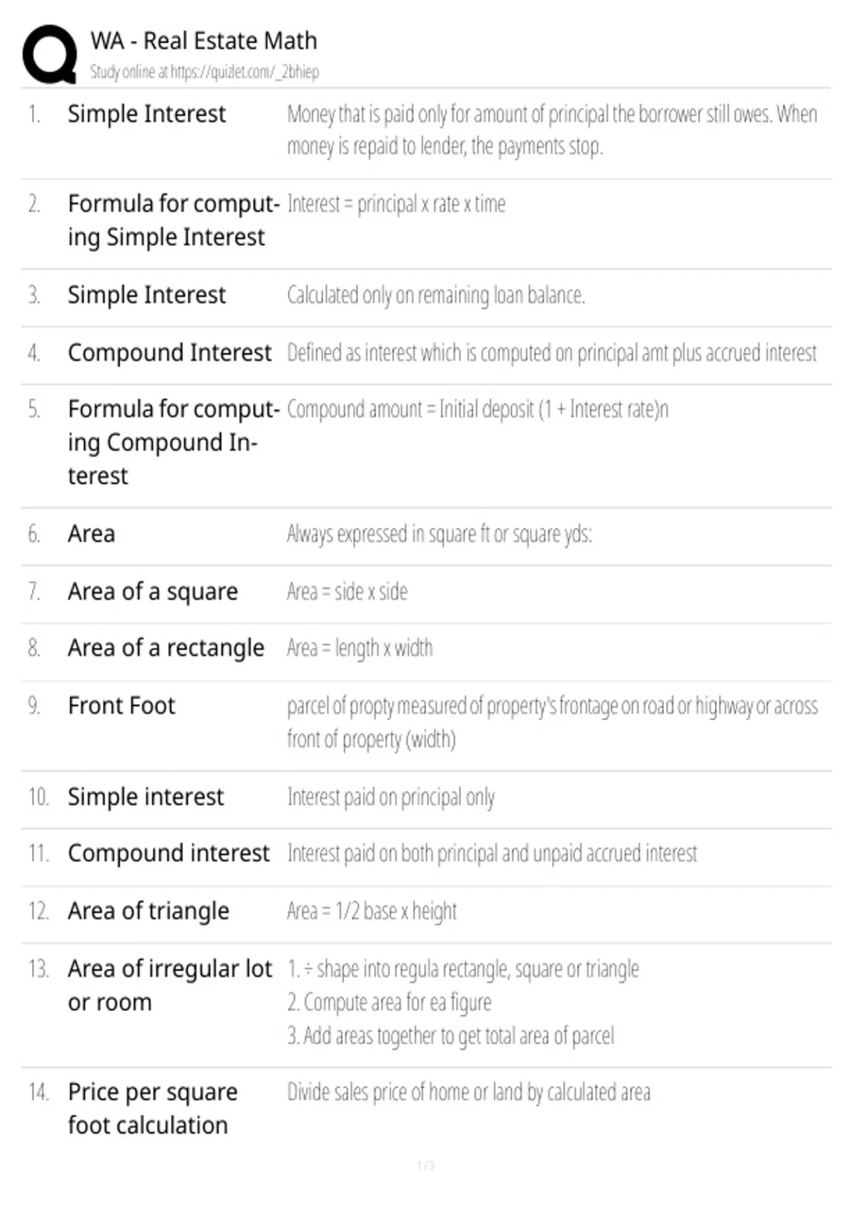Select term 4 Compound Interest
Image resolution: width=851 pixels, height=1205 pixels.
pos(169,352)
